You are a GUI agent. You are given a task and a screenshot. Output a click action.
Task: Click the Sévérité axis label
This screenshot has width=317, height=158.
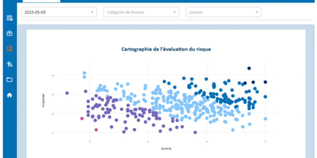166,149
